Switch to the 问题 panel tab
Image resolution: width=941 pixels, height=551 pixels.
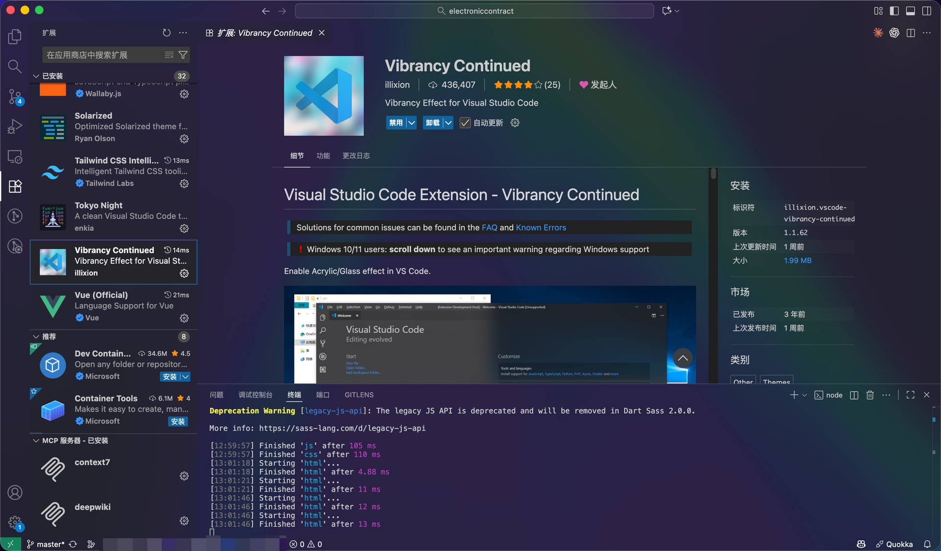point(217,395)
